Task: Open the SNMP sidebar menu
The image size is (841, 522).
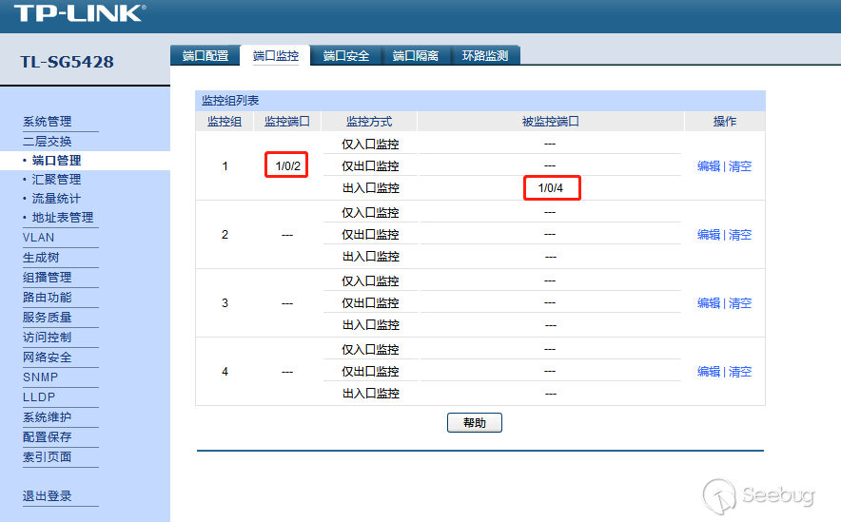Action: point(40,377)
